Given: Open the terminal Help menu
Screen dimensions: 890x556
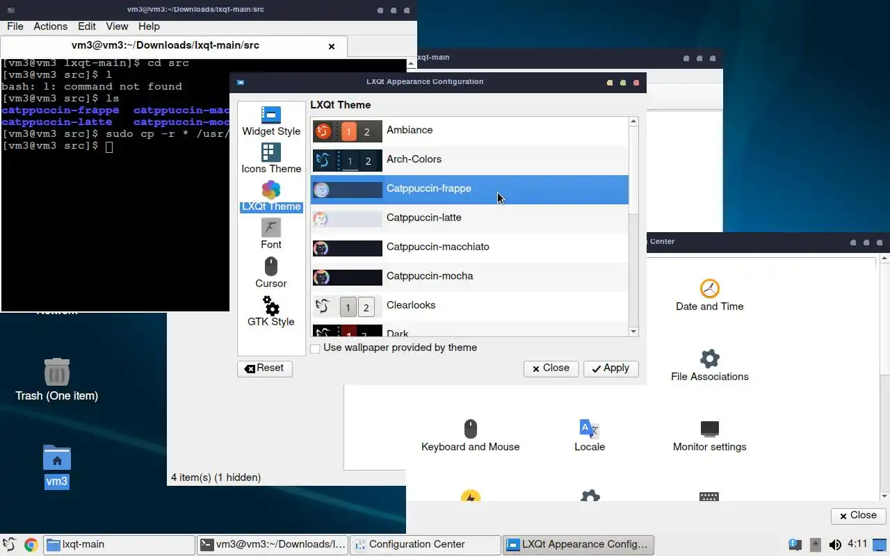Looking at the screenshot, I should pyautogui.click(x=149, y=26).
